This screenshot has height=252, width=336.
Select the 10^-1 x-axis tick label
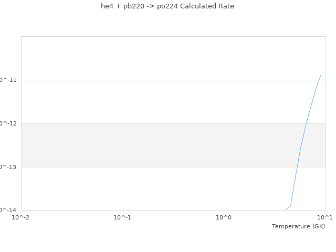tap(122, 217)
